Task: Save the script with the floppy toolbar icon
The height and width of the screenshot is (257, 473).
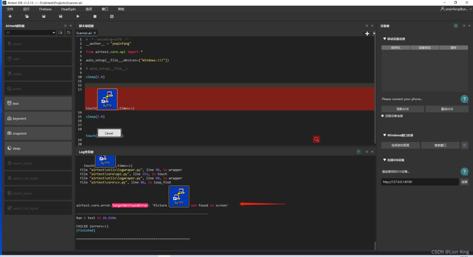Action: click(44, 17)
